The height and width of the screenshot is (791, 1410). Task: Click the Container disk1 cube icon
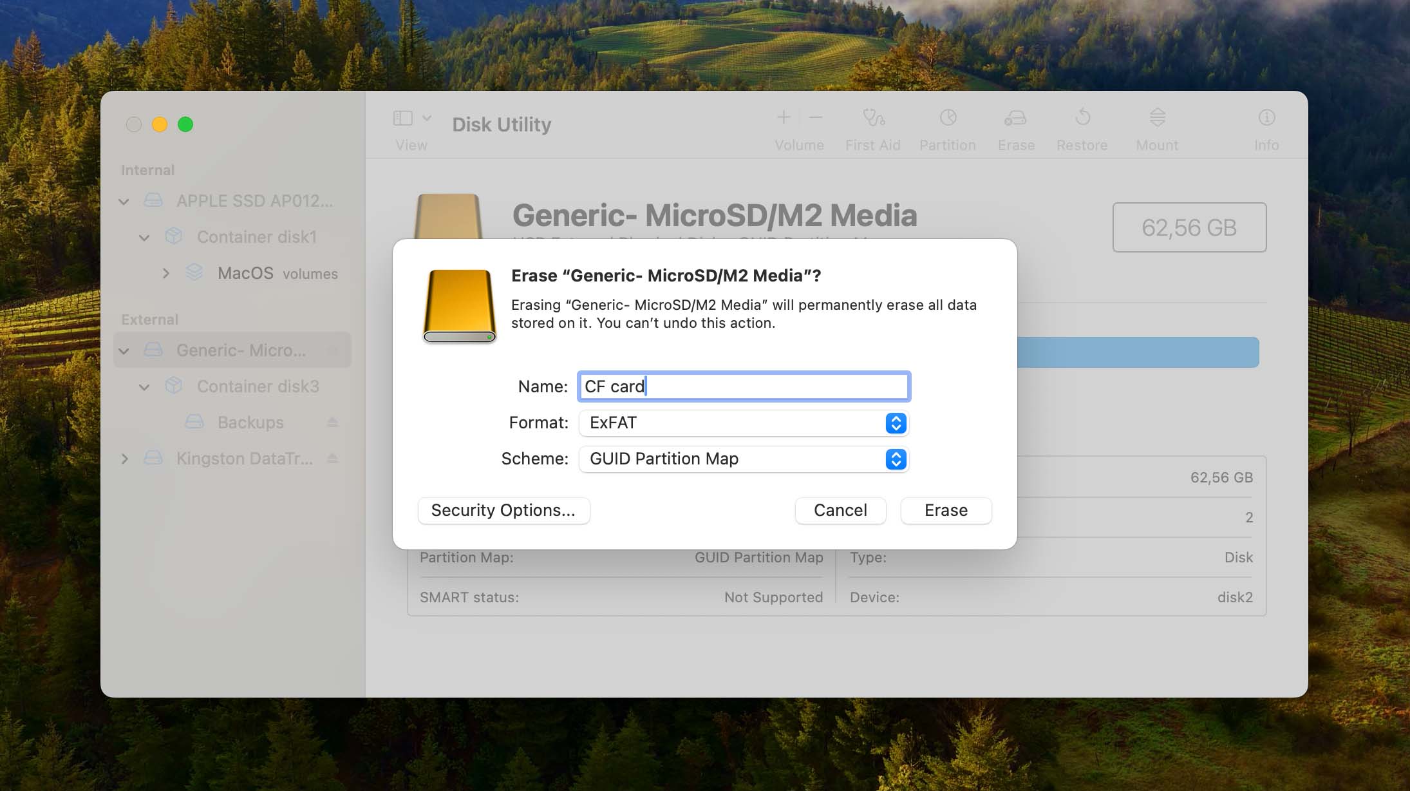174,236
